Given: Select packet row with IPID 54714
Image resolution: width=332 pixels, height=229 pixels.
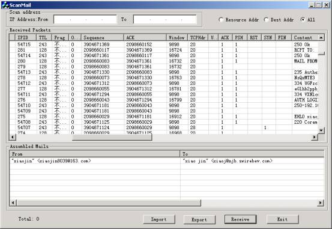Looking at the screenshot, I should coord(164,55).
